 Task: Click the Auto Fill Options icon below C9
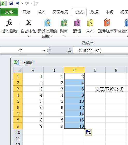(88, 132)
